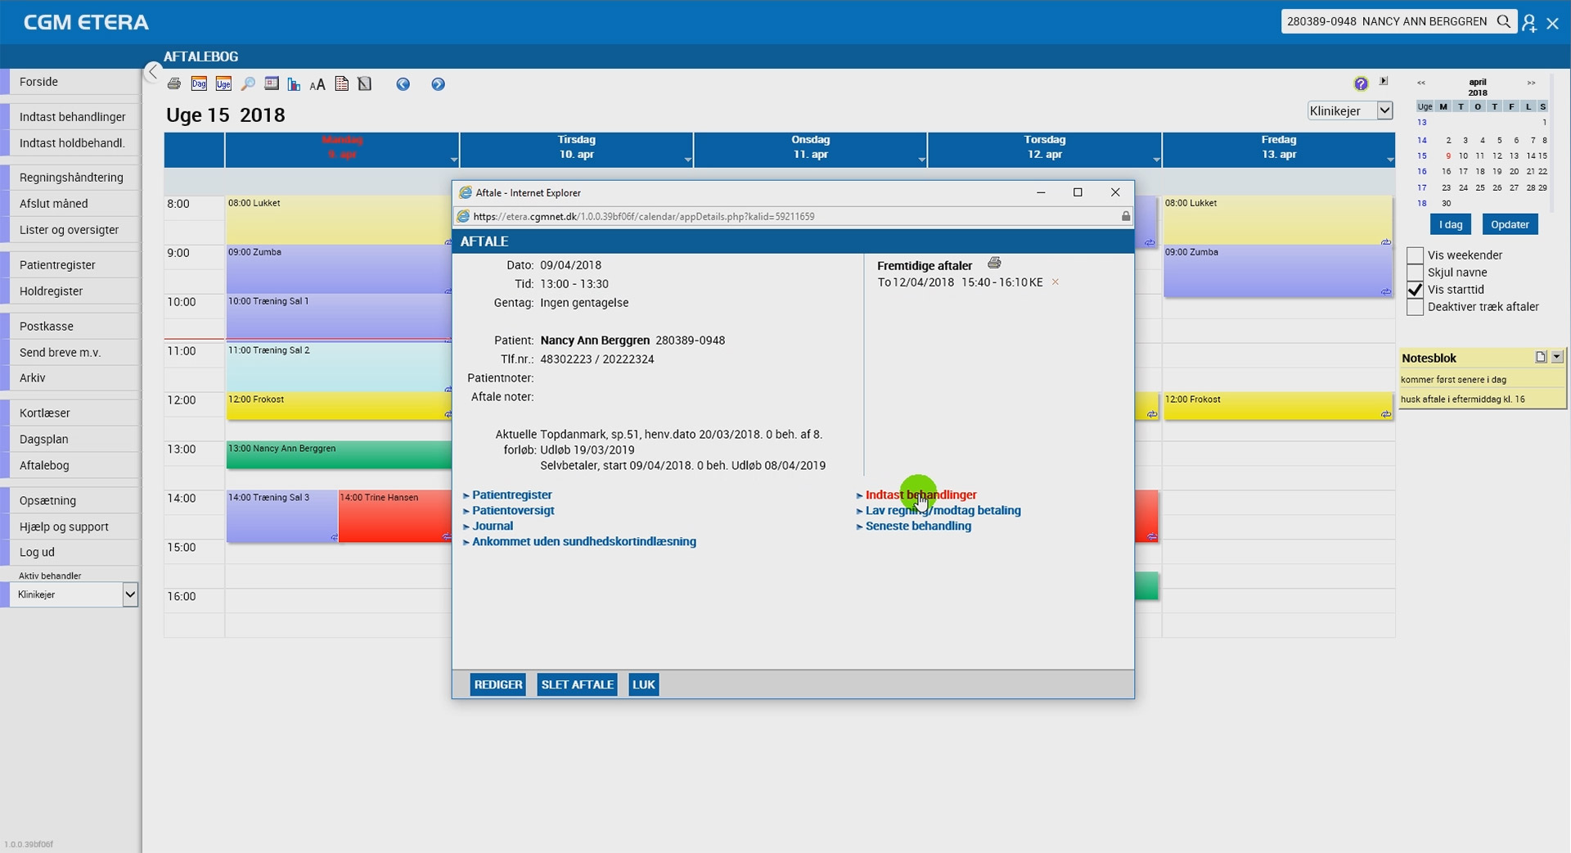Switch to week view with the Uge icon
This screenshot has width=1571, height=853.
223,84
